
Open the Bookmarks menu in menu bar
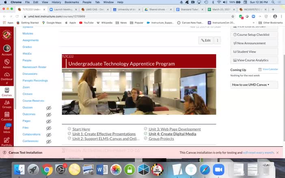(x=72, y=2)
